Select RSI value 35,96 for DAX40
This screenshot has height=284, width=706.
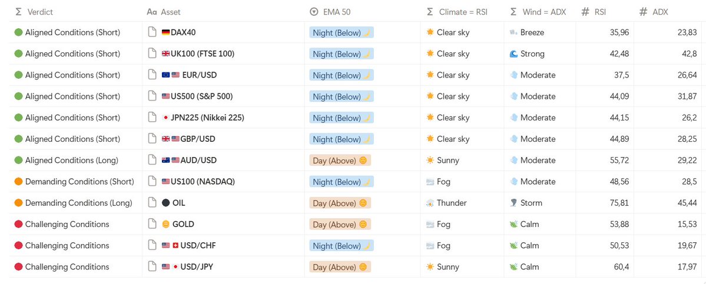point(619,32)
